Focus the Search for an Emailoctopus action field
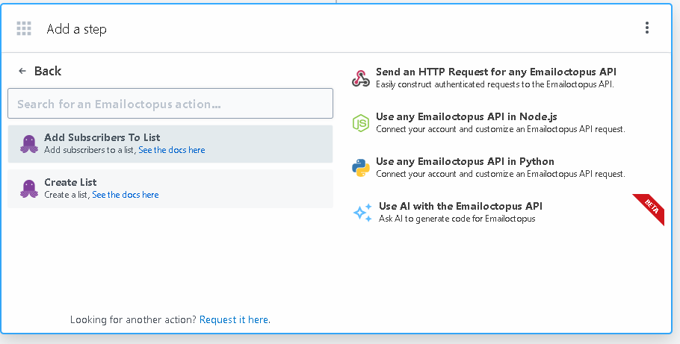680x344 pixels. (x=170, y=104)
